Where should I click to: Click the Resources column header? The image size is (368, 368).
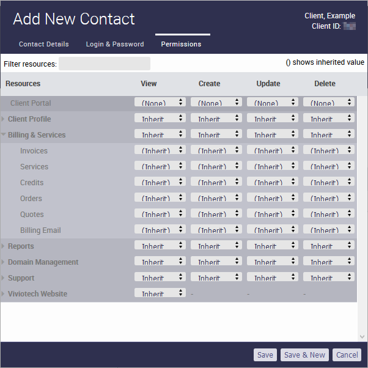tap(23, 84)
